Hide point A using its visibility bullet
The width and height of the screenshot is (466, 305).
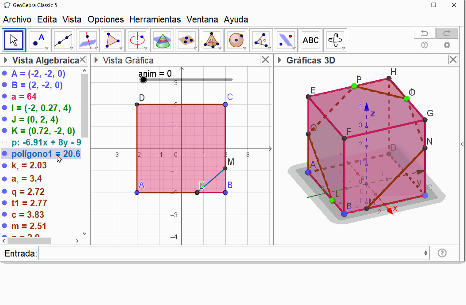5,74
